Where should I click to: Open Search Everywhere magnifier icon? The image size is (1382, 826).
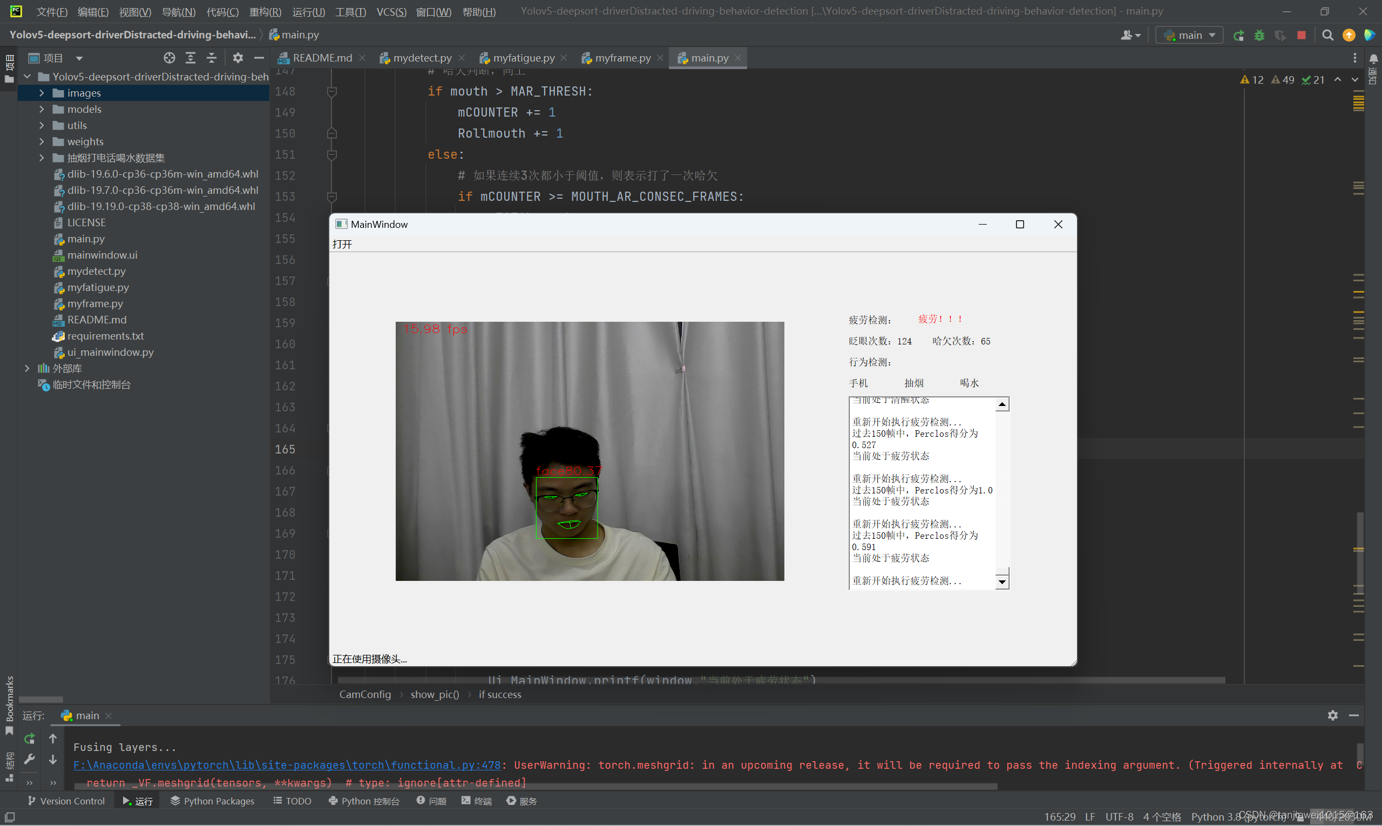coord(1327,35)
